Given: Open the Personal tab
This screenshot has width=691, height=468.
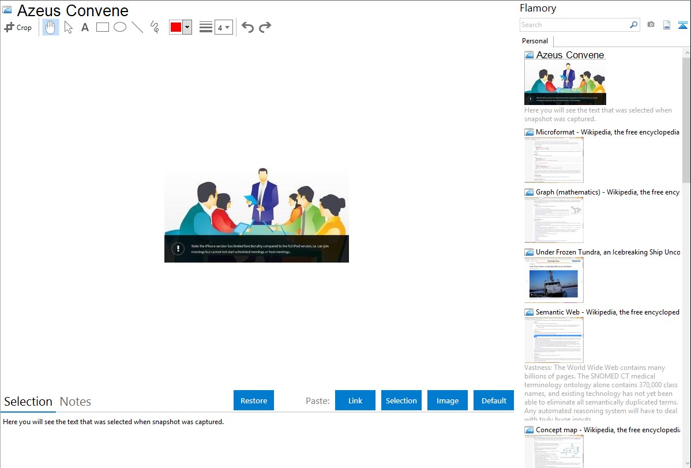Looking at the screenshot, I should tap(535, 41).
